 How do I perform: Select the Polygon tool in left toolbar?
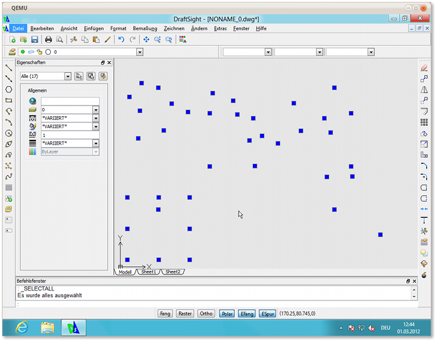pyautogui.click(x=9, y=89)
